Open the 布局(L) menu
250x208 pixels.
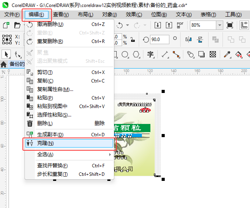coord(85,15)
